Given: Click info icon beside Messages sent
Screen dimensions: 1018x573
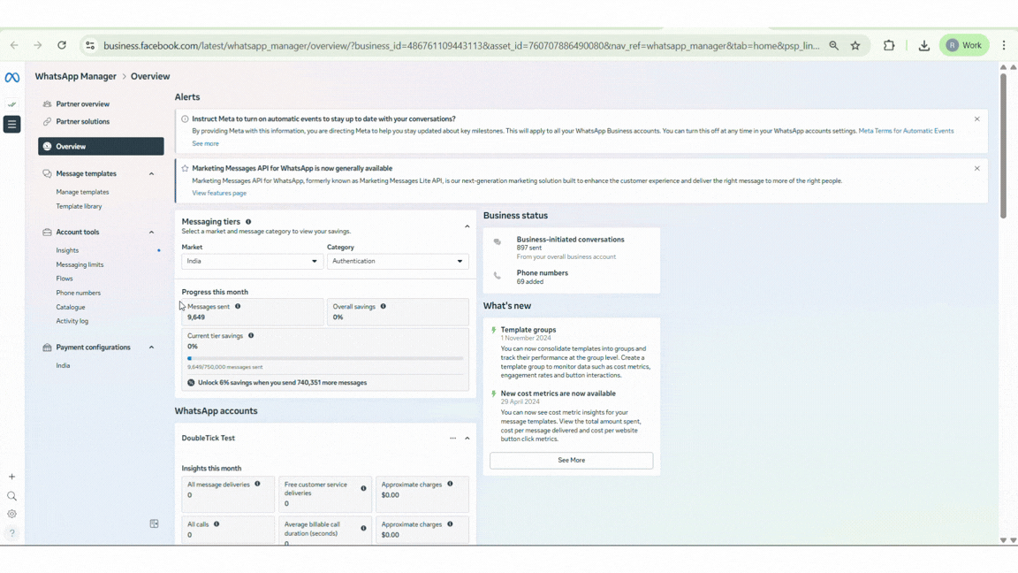Looking at the screenshot, I should (x=238, y=307).
